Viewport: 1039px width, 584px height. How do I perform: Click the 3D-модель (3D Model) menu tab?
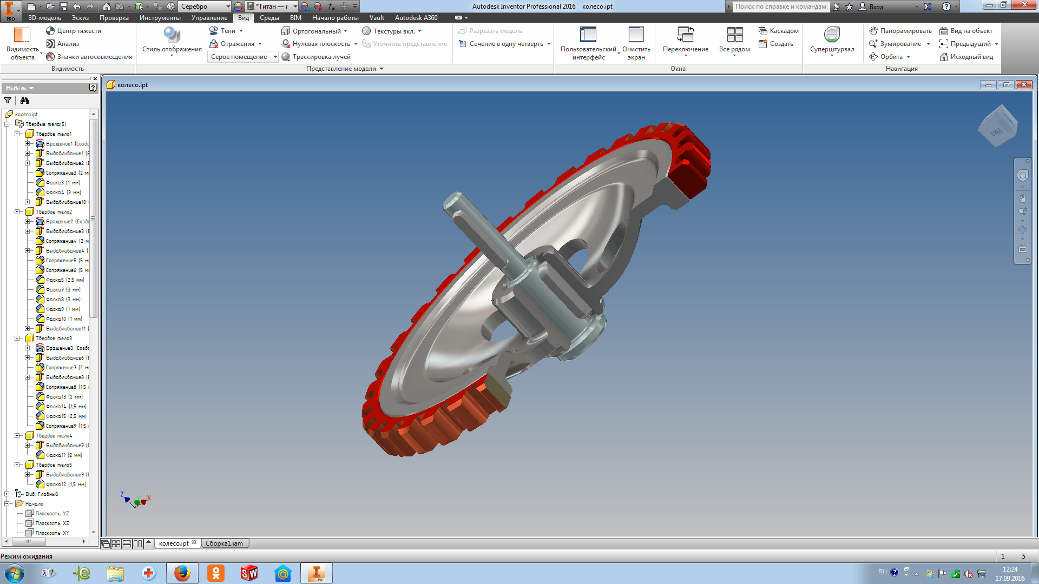point(40,18)
